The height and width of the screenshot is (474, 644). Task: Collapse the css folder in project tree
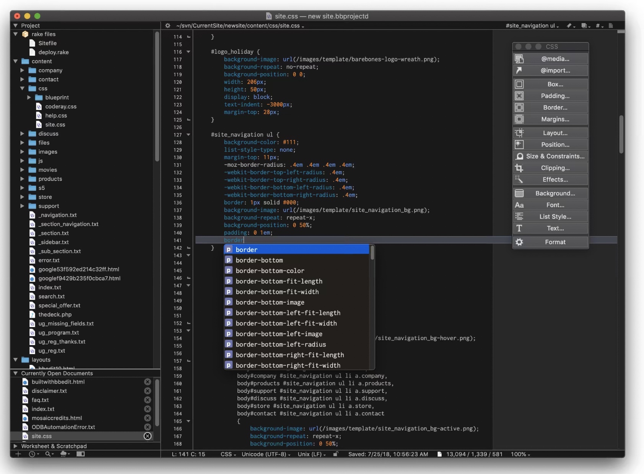click(x=22, y=88)
